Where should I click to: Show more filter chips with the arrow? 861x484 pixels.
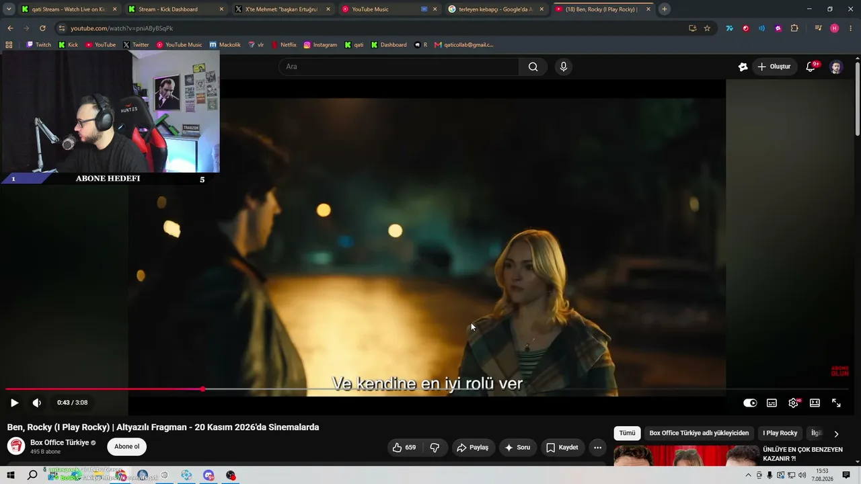click(836, 434)
